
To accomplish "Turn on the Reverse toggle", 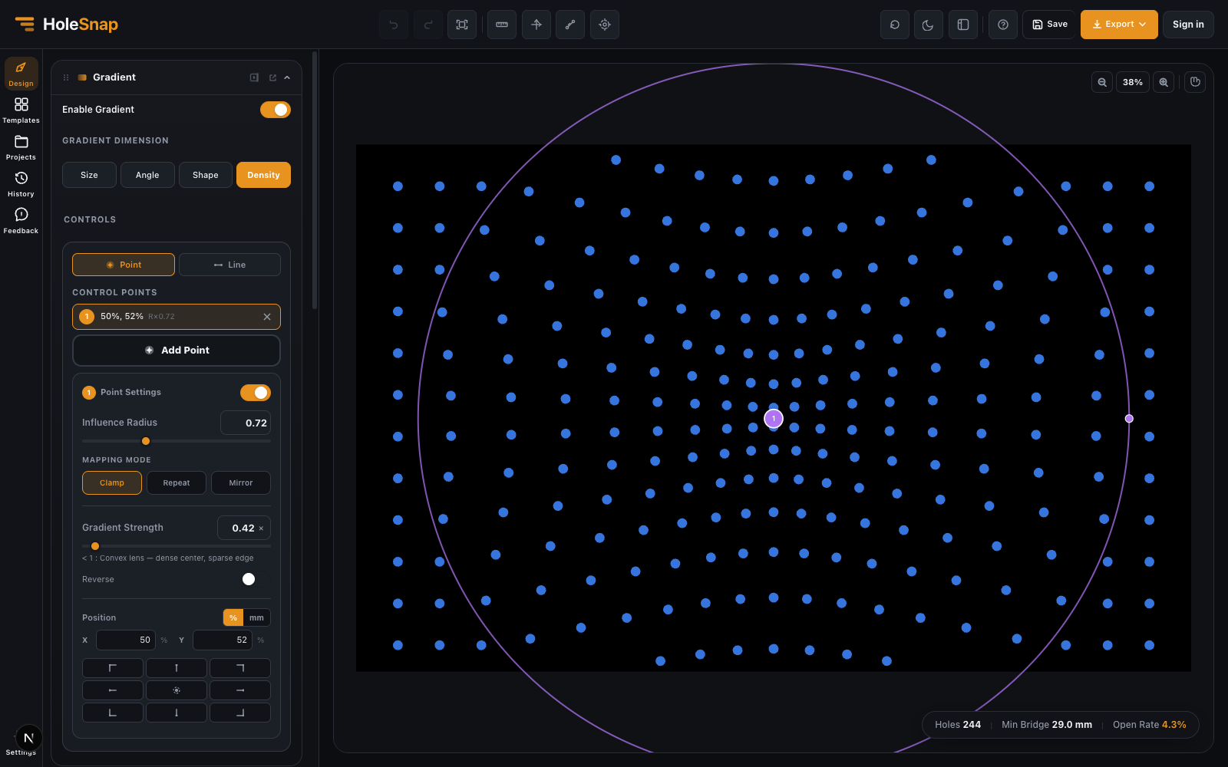I will (256, 579).
